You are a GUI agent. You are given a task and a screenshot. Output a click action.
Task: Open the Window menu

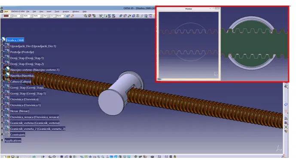tap(76, 12)
